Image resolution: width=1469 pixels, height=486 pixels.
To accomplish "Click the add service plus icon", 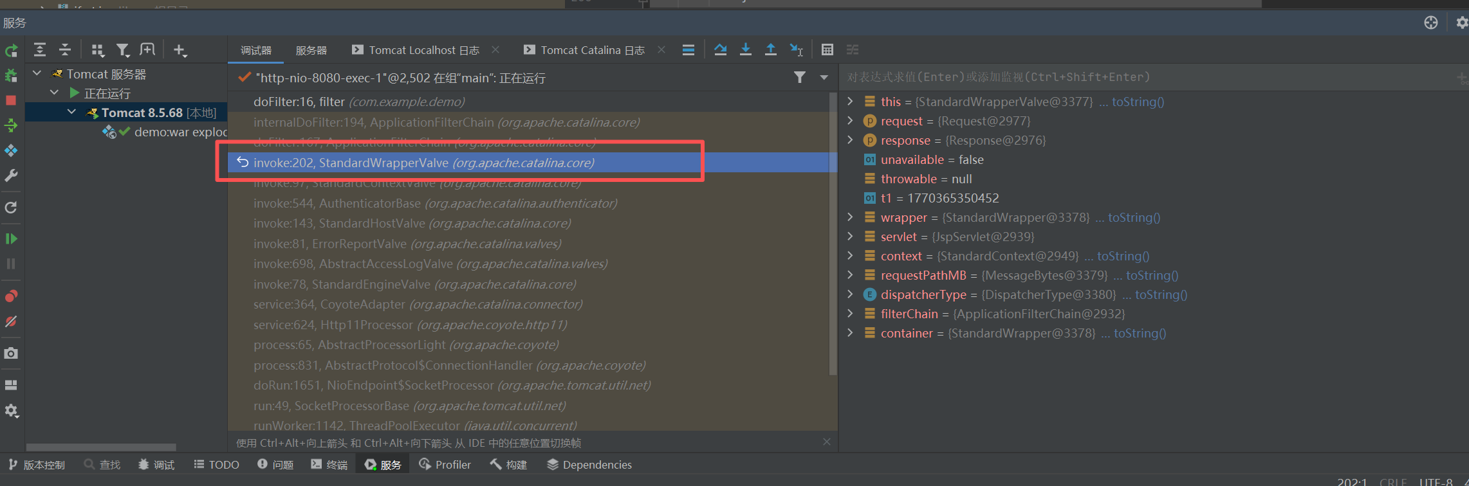I will (x=180, y=50).
